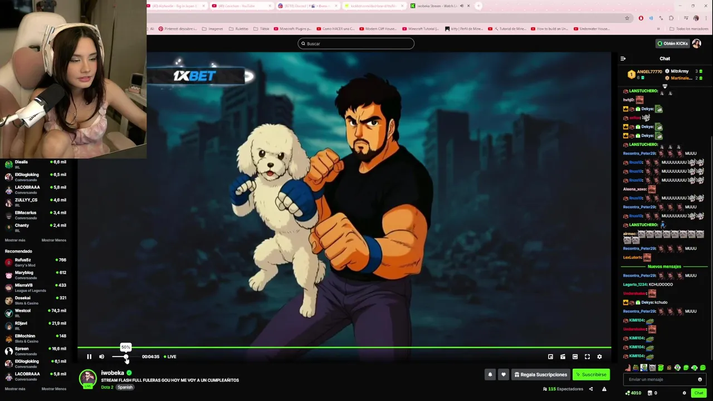Viewport: 713px width, 401px height.
Task: Bookmark this page with the star icon
Action: click(x=627, y=18)
